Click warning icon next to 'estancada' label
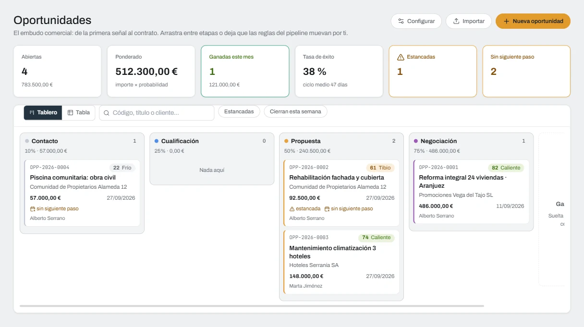The image size is (584, 327). point(292,209)
